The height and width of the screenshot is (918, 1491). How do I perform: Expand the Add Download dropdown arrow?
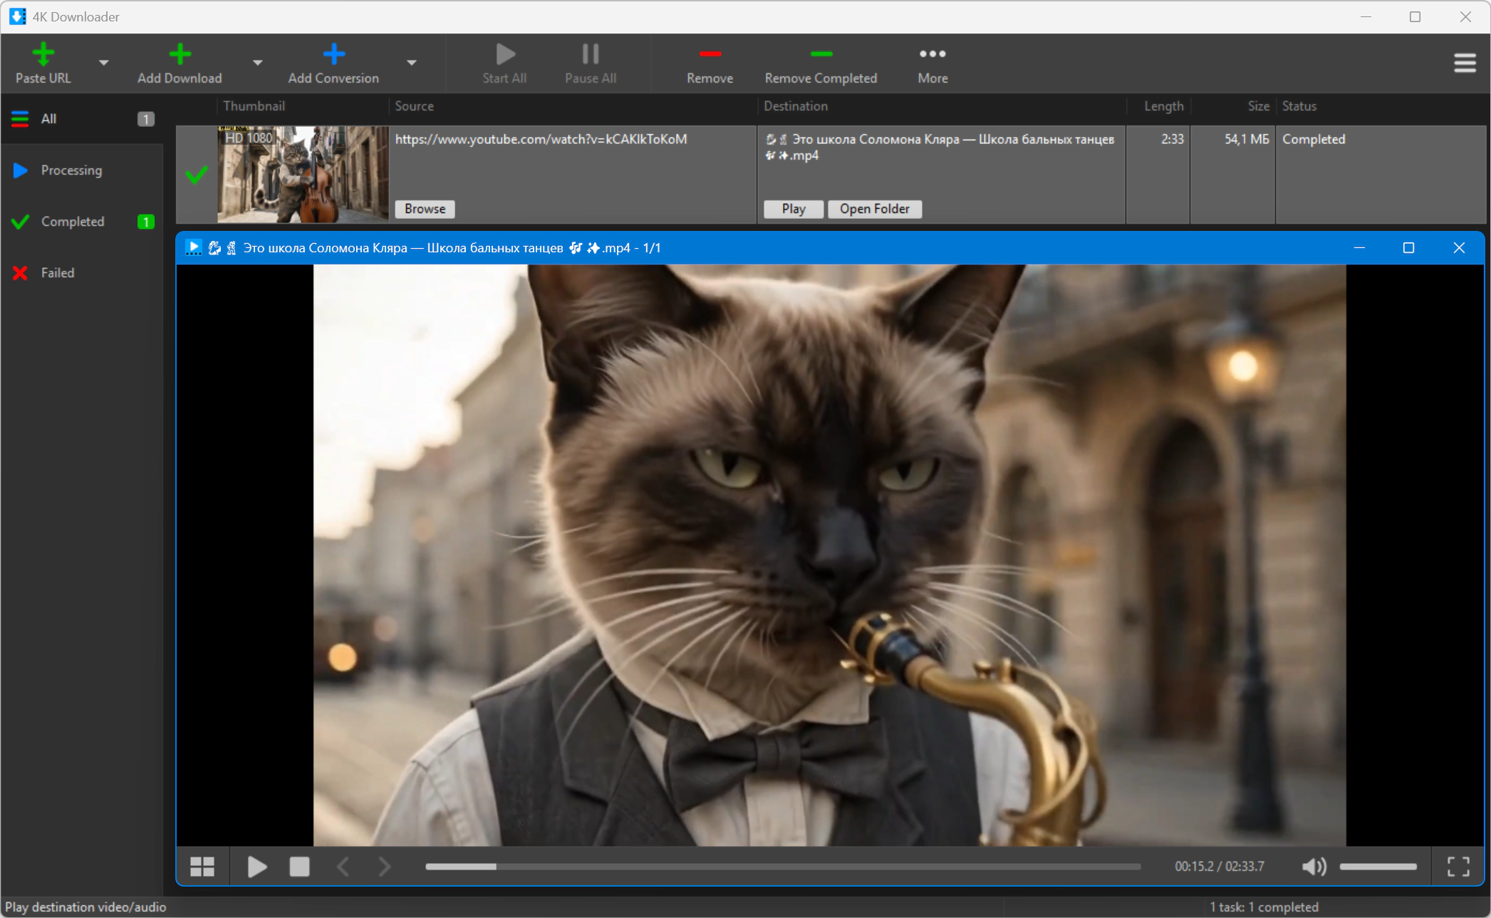258,63
